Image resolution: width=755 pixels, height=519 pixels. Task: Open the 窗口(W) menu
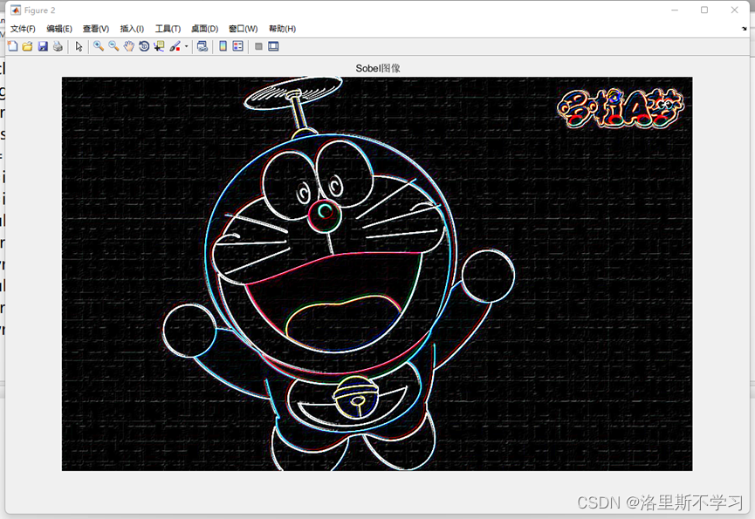click(x=244, y=29)
